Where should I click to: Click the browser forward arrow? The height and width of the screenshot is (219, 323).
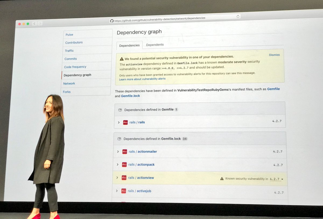tap(40, 24)
